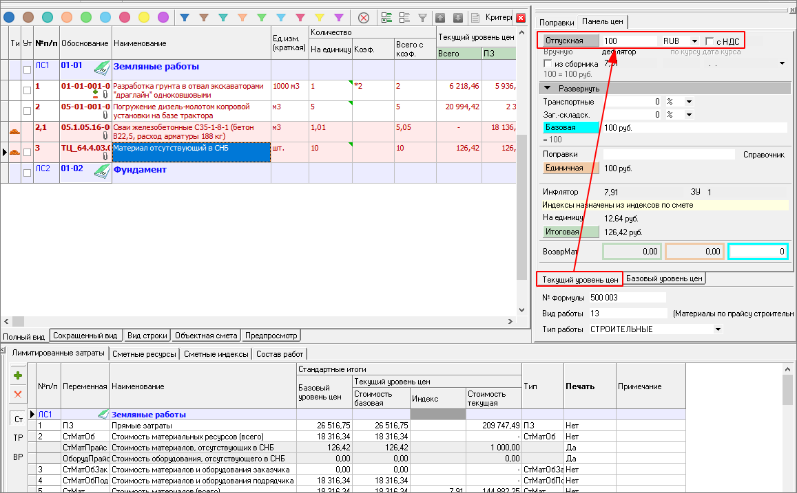Image resolution: width=797 pixels, height=493 pixels.
Task: Select the purple color circle marker
Action: tap(163, 17)
